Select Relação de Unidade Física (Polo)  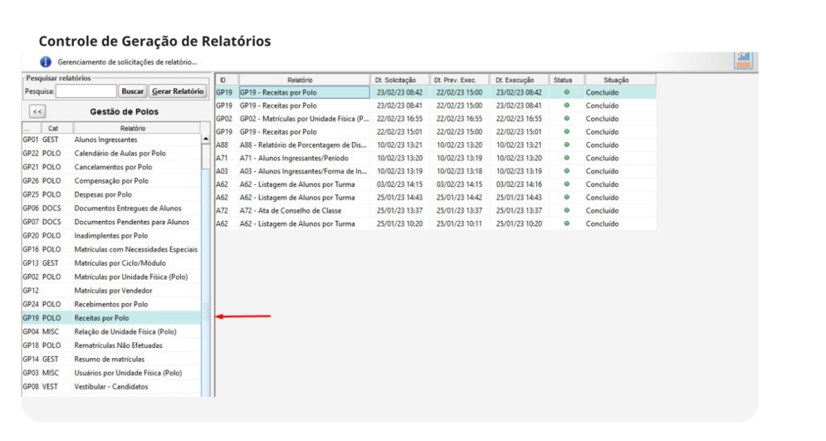click(111, 331)
